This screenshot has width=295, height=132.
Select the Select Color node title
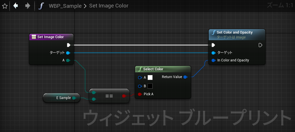[x=153, y=69]
